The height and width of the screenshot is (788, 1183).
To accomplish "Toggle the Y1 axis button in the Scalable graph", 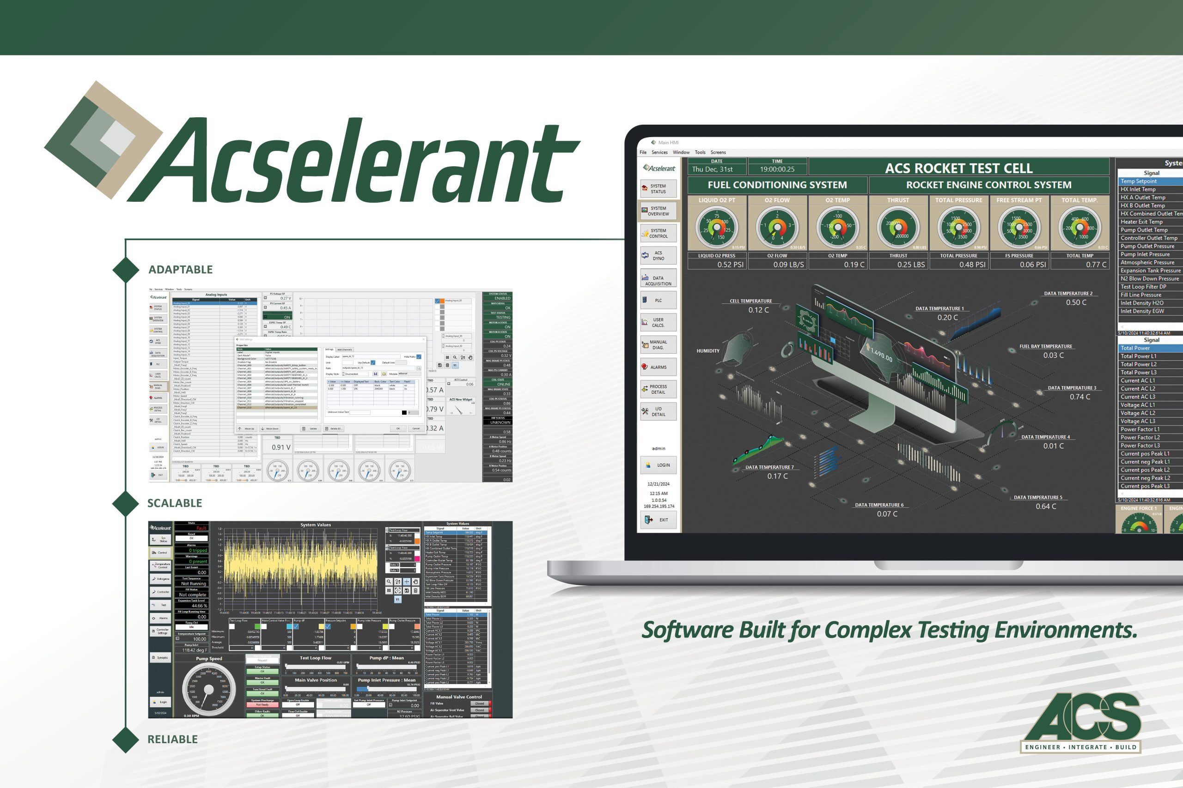I will 398,600.
